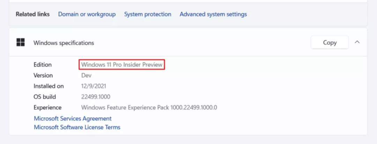
Task: Open System protection settings
Action: [x=148, y=14]
